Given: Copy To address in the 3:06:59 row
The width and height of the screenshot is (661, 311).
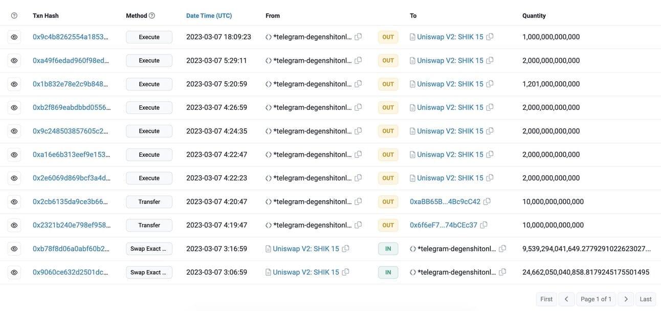Looking at the screenshot, I should point(502,272).
